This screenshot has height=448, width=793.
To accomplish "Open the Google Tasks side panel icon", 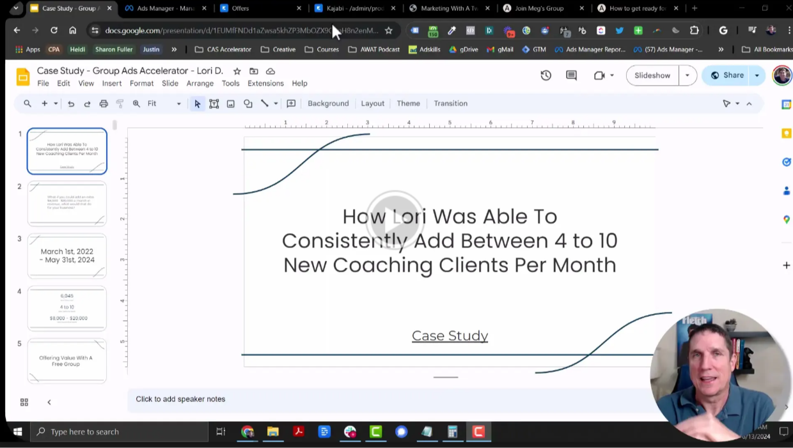I will pos(786,162).
